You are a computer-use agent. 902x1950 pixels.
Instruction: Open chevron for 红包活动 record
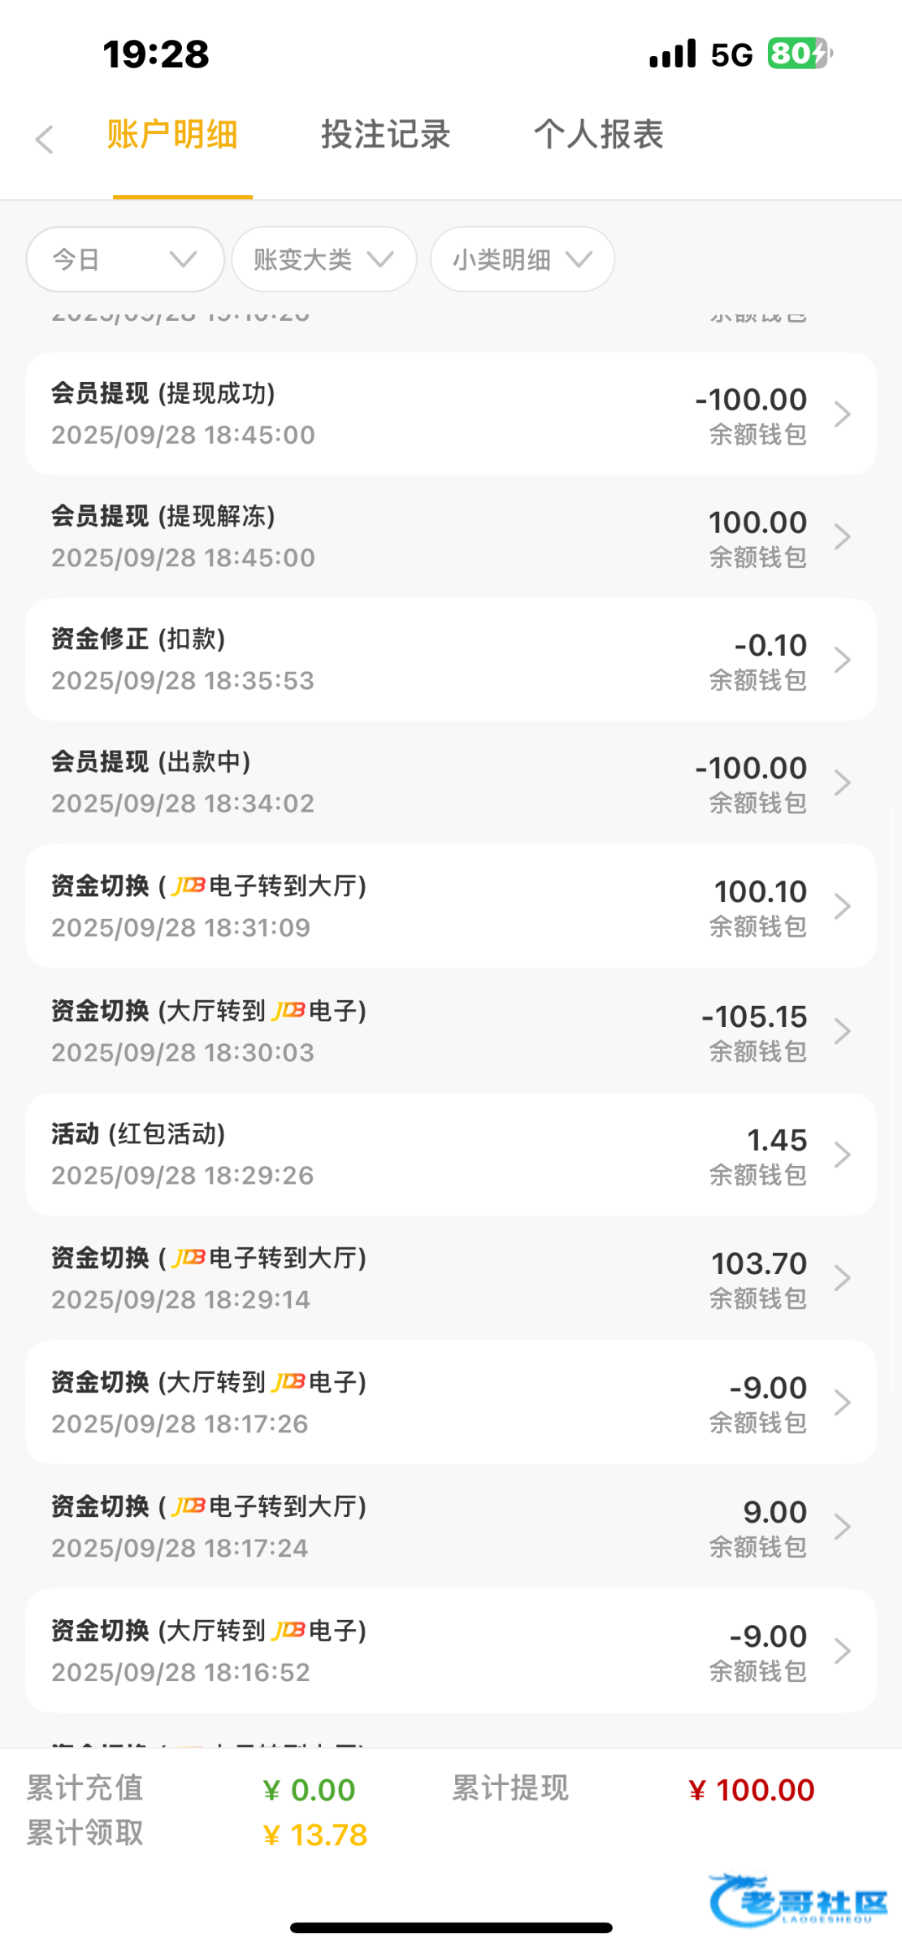(x=842, y=1155)
